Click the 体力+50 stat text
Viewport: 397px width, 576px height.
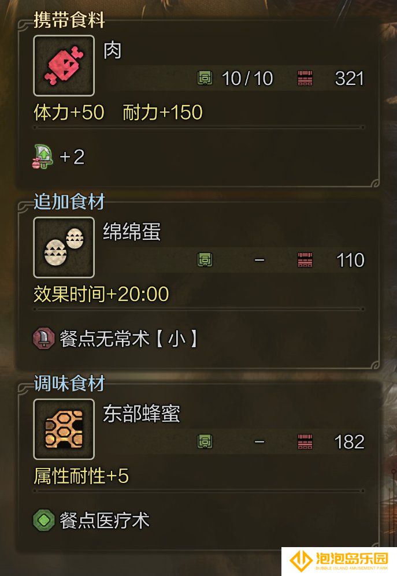[69, 113]
